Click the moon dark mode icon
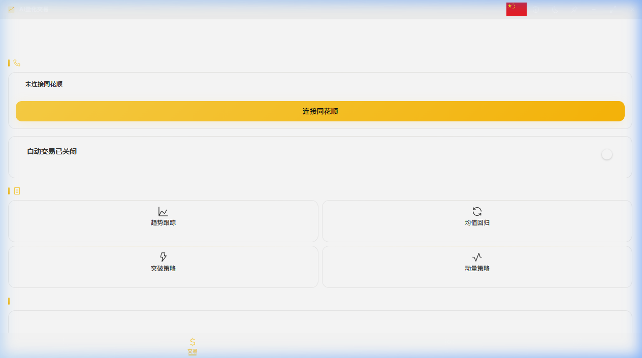This screenshot has height=358, width=642. tap(555, 9)
